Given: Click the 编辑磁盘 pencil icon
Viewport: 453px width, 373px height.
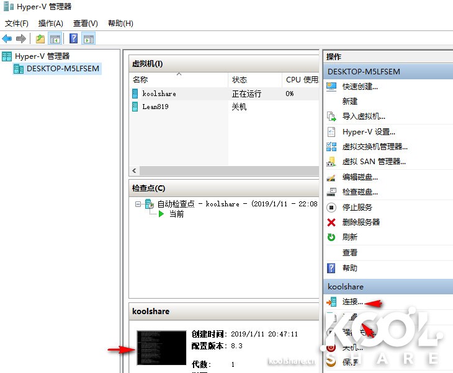Looking at the screenshot, I should coord(331,177).
